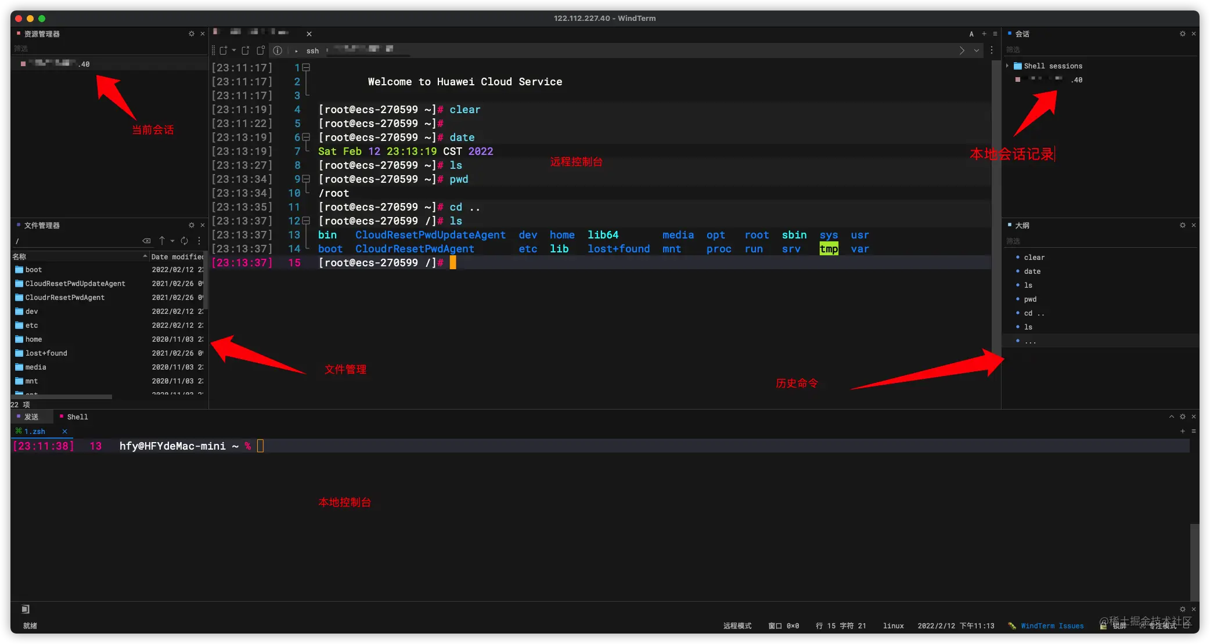This screenshot has width=1210, height=644.
Task: Open dropdown next to up-directory arrow
Action: tap(172, 241)
